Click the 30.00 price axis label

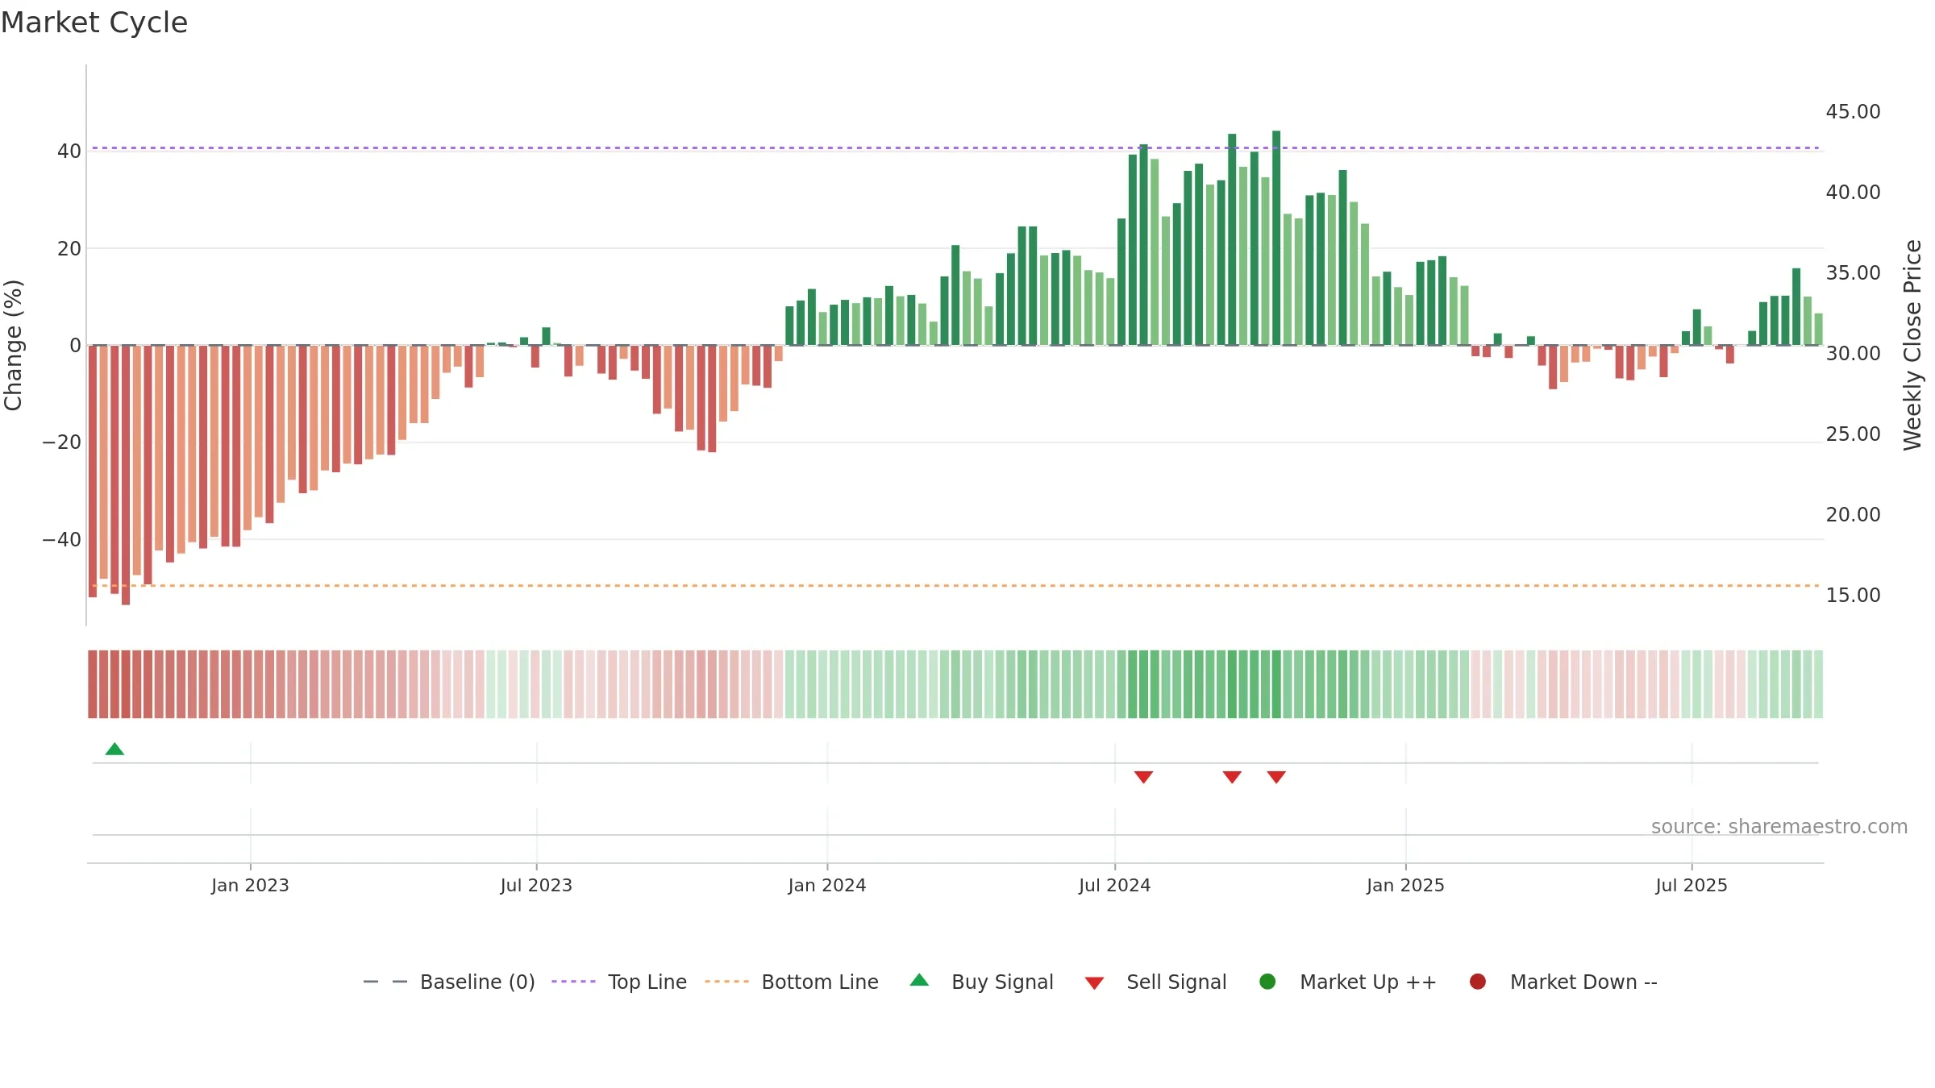pyautogui.click(x=1853, y=354)
